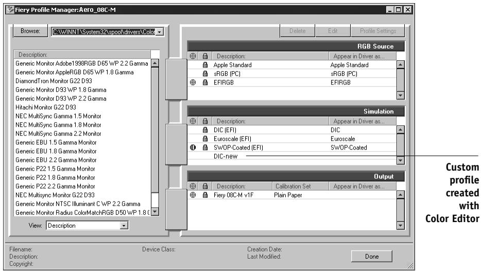481x271 pixels.
Task: Click Calibration Set column header in Output
Action: click(300, 187)
